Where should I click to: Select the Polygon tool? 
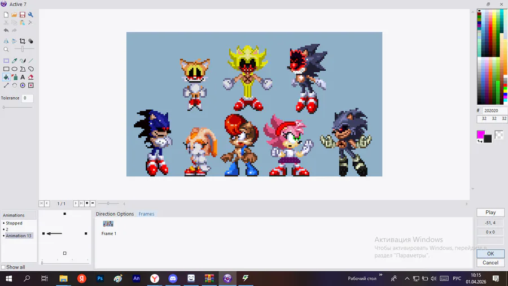(x=23, y=69)
